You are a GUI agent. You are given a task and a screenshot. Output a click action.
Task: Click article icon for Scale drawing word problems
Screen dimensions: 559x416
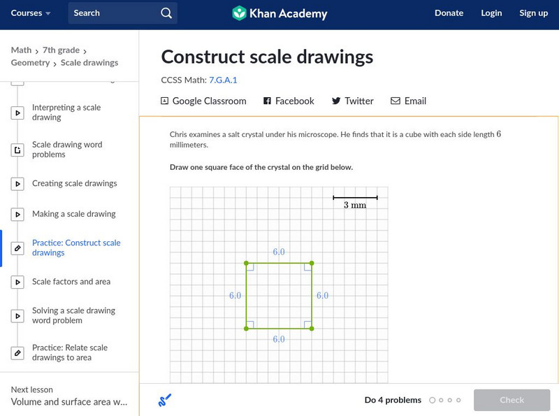click(17, 150)
